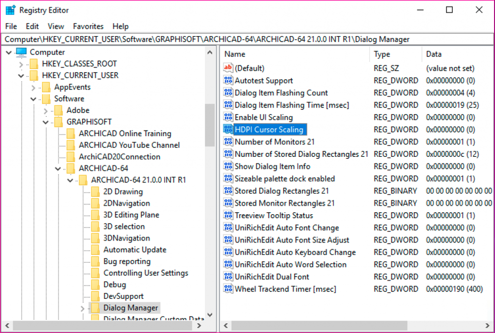Click the HDPI Cursor Scaling value icon
The height and width of the screenshot is (333, 495).
coord(228,129)
